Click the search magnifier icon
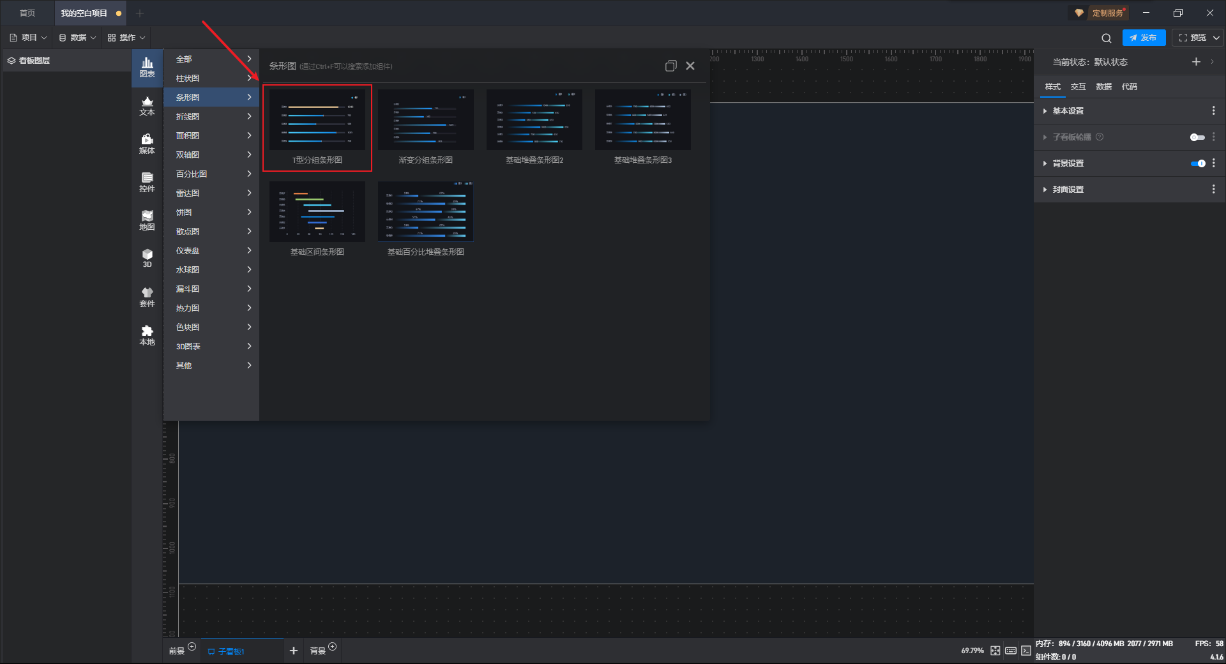The width and height of the screenshot is (1226, 664). [x=1107, y=38]
